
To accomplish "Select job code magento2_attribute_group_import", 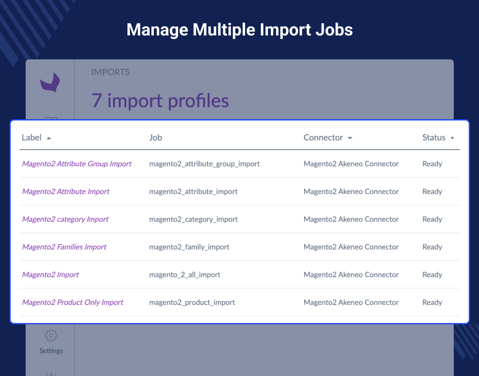I will click(x=204, y=164).
